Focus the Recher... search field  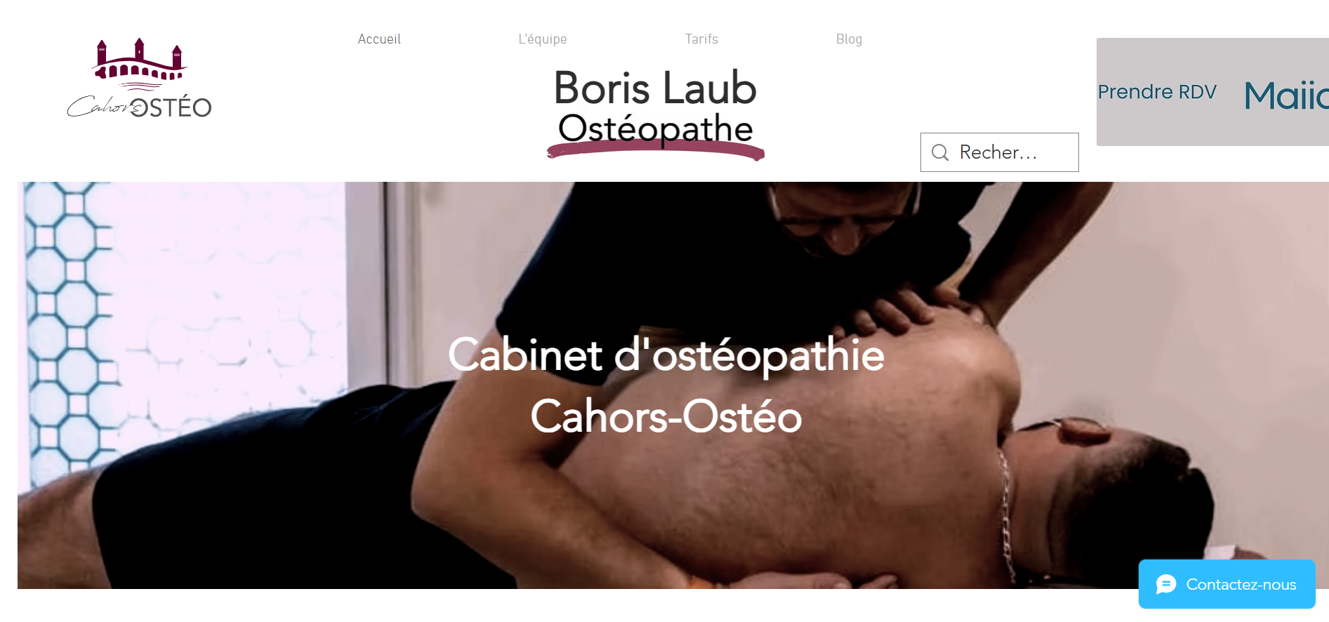click(x=999, y=152)
